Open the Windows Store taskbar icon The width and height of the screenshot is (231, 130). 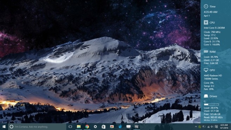coord(104,126)
